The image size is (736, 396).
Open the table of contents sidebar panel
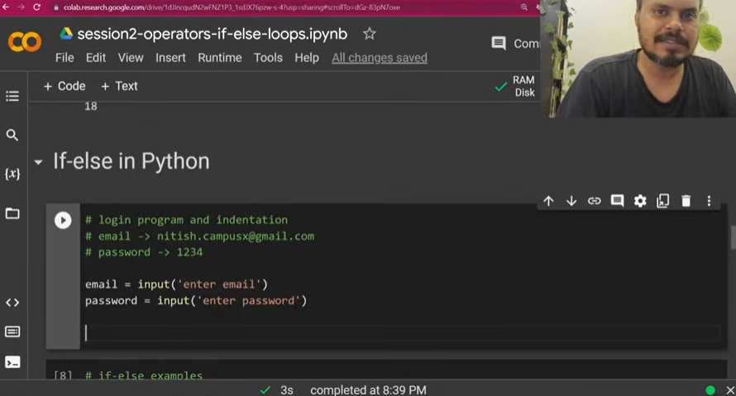(x=12, y=96)
